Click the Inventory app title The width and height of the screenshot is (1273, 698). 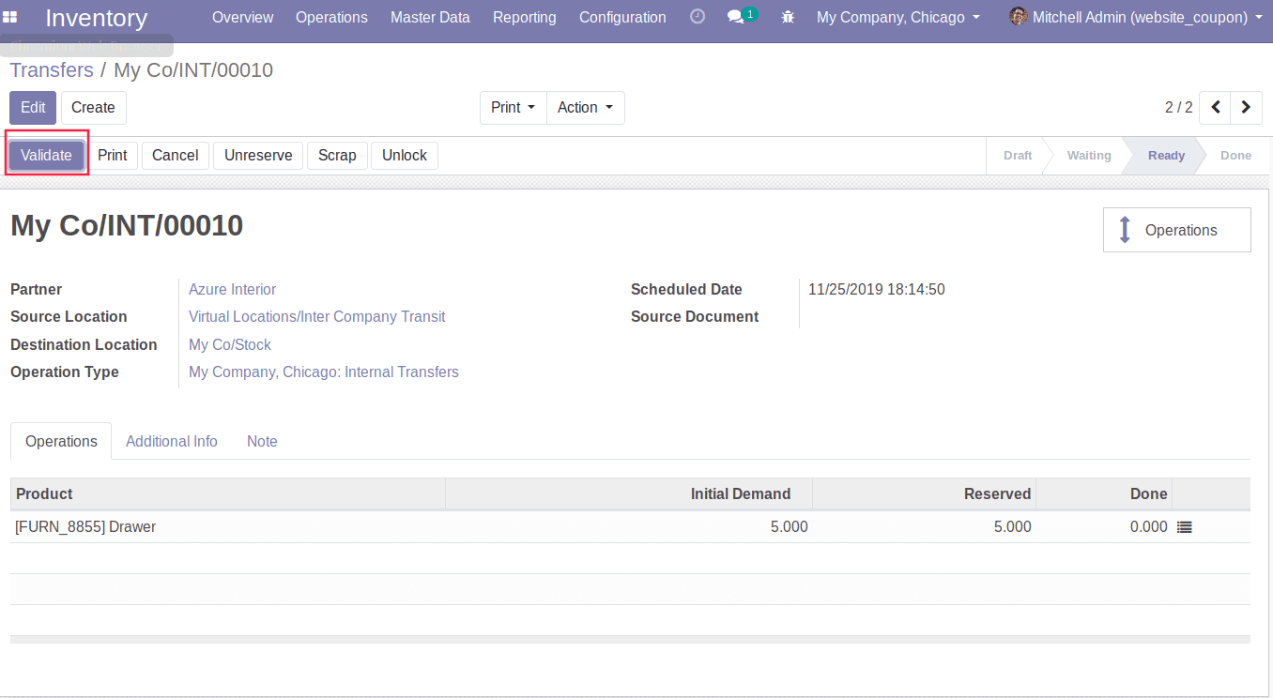96,17
